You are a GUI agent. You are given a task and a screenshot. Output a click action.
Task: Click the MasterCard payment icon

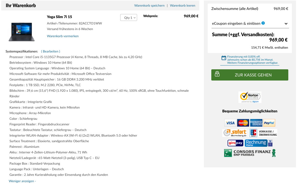coord(243,123)
